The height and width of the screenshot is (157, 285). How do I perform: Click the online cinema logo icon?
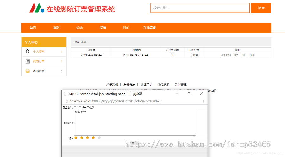(x=37, y=8)
